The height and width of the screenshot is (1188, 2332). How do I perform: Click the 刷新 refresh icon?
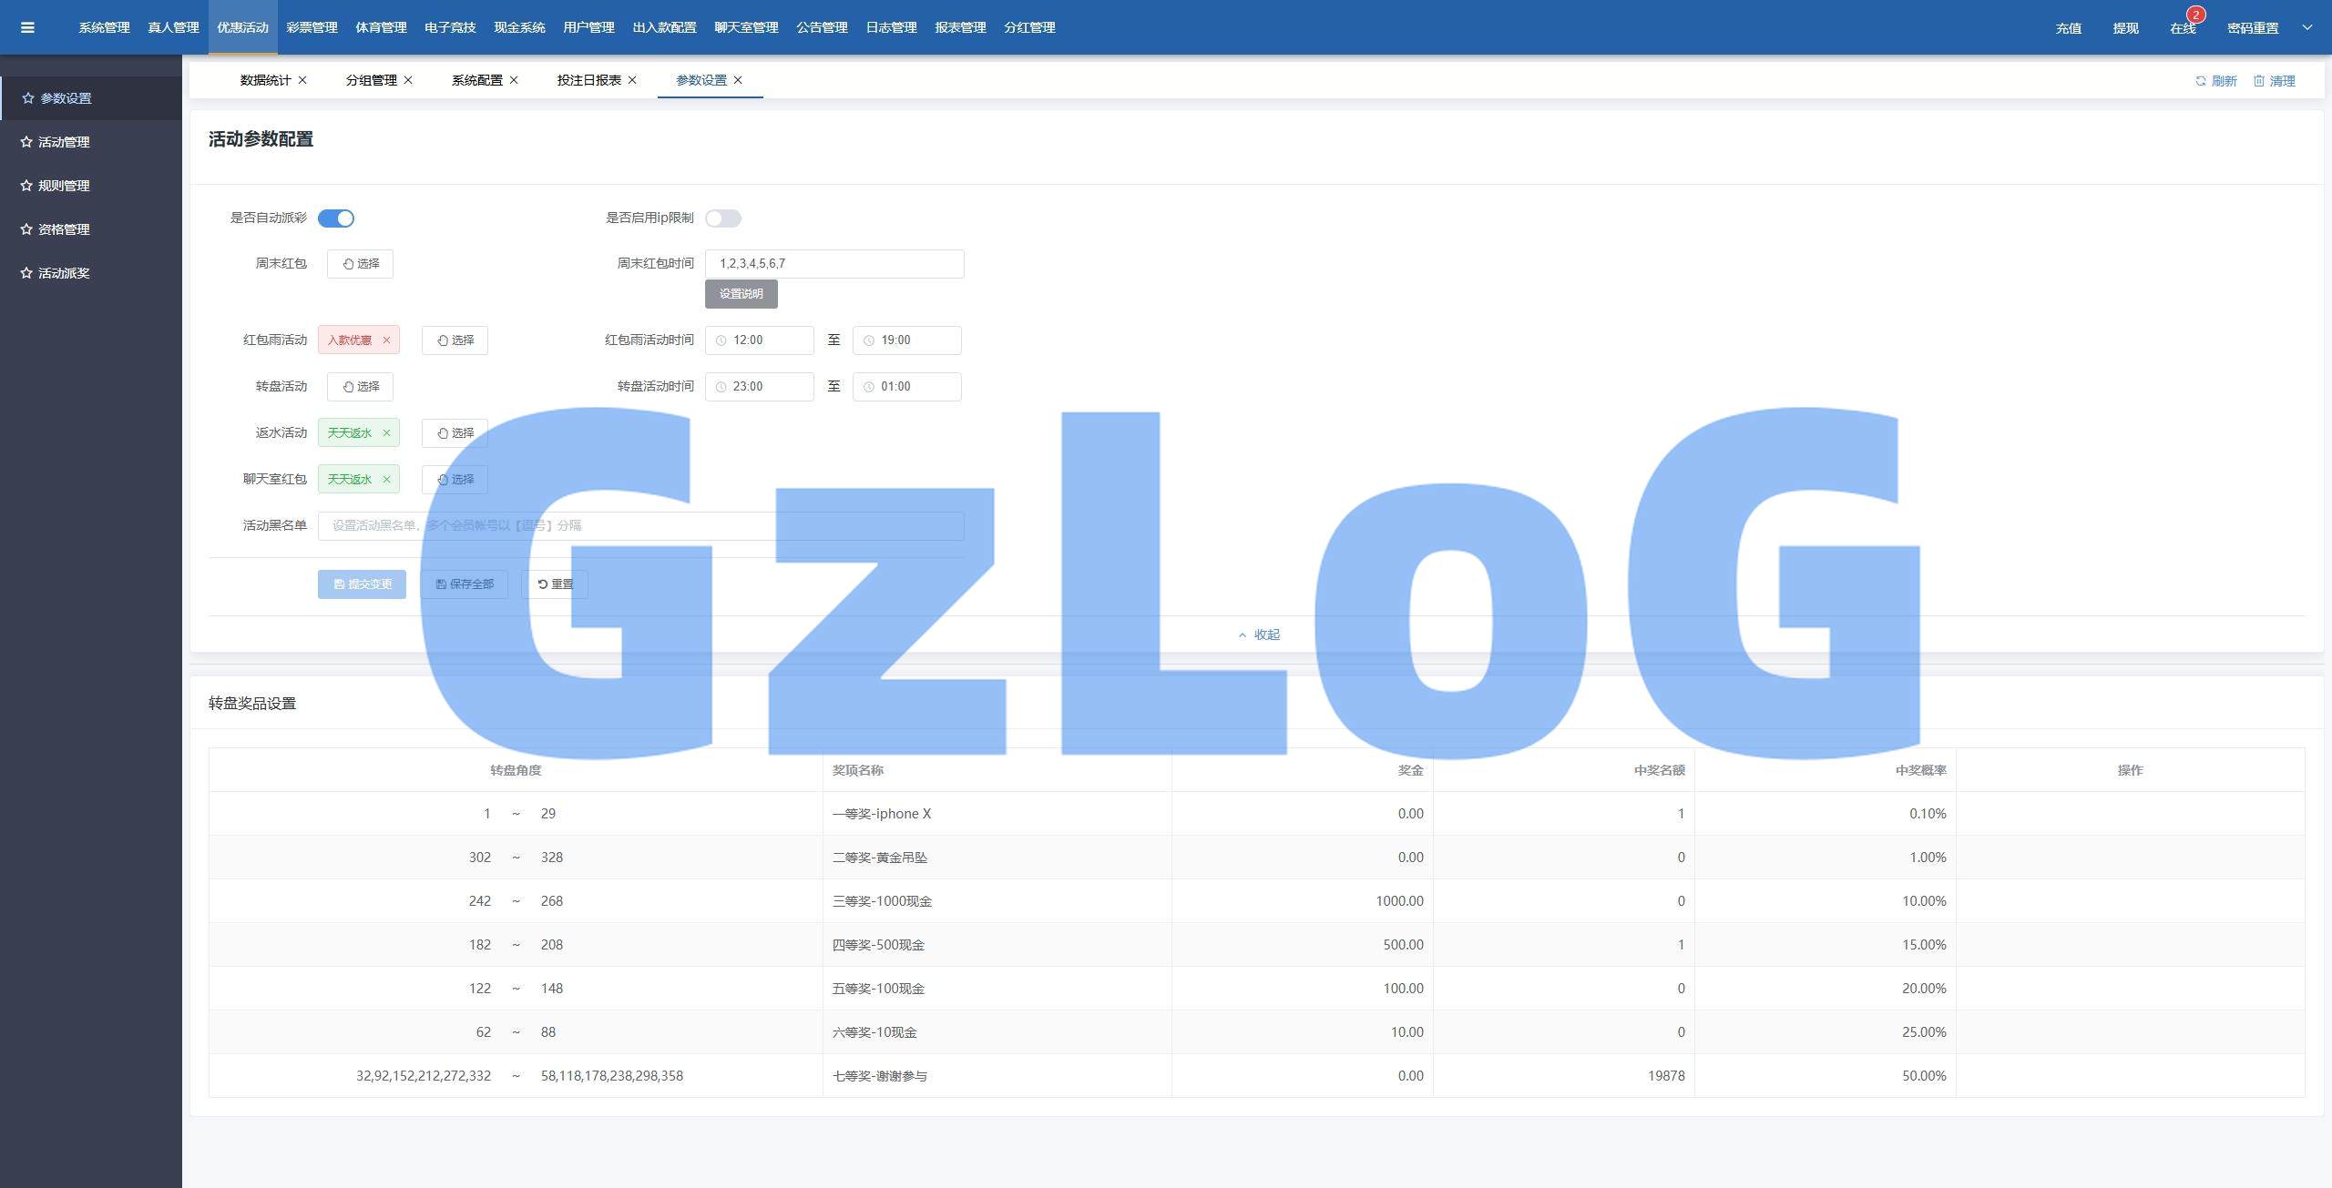pyautogui.click(x=2200, y=81)
